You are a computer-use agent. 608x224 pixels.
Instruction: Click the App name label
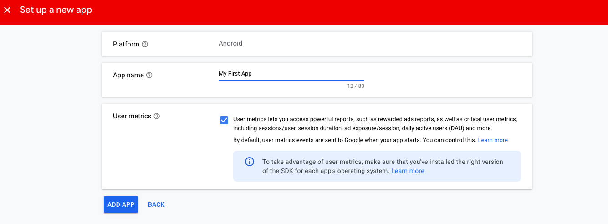point(128,75)
